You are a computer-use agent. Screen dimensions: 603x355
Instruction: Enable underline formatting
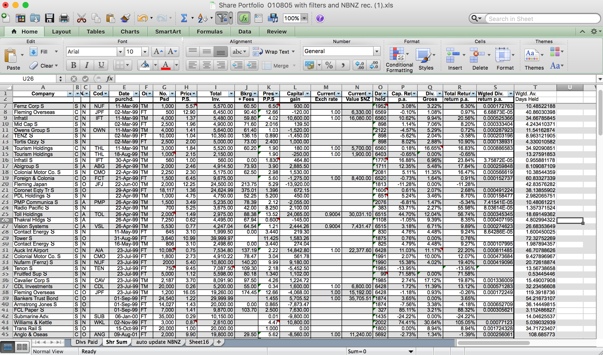(x=101, y=65)
